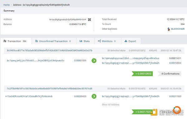Select balance value 0.00496736 BTC
The width and height of the screenshot is (187, 119).
[x=78, y=24]
